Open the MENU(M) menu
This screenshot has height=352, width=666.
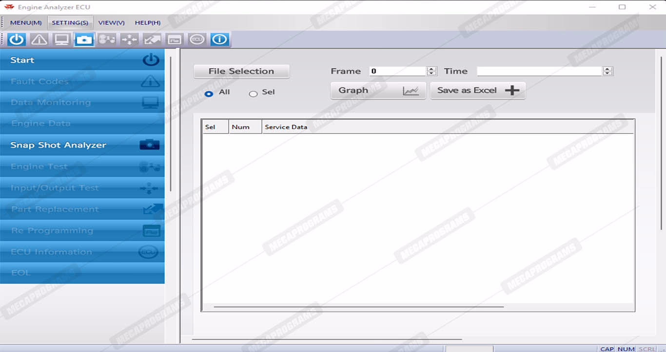[x=26, y=23]
